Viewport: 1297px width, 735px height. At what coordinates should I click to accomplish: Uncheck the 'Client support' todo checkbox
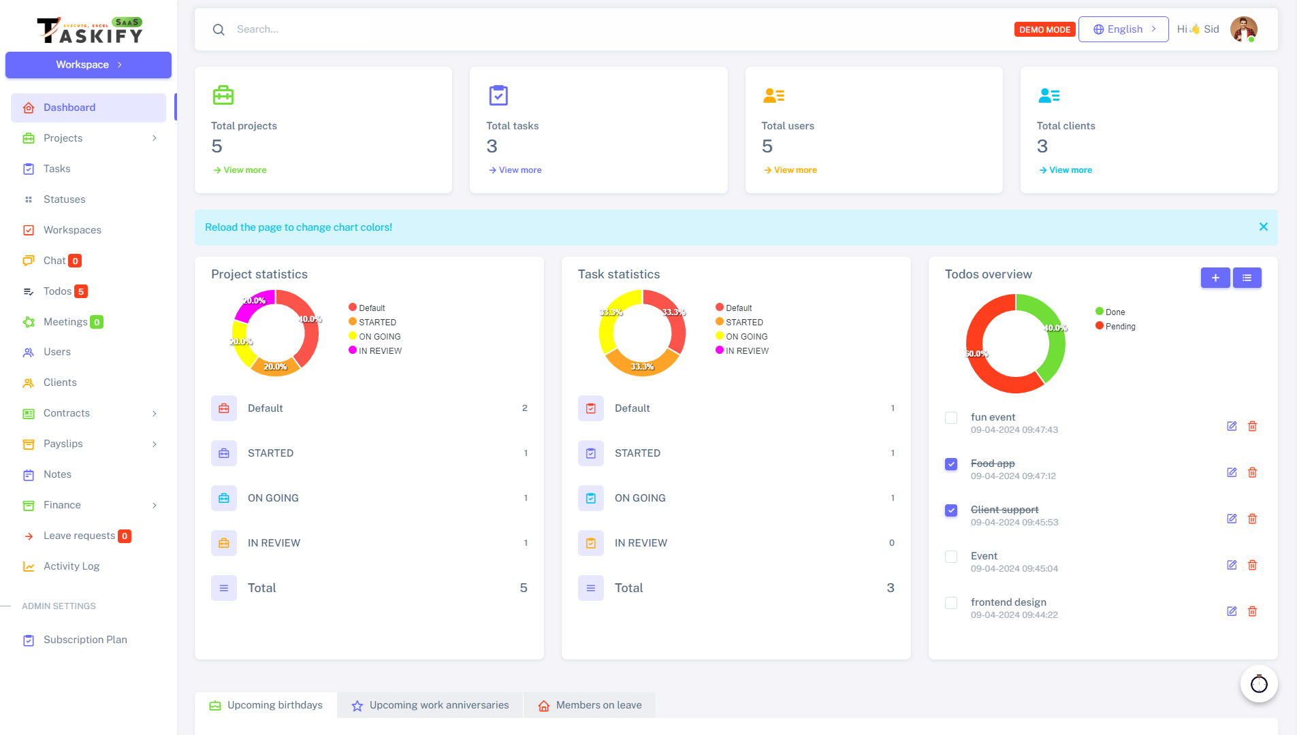(x=951, y=510)
